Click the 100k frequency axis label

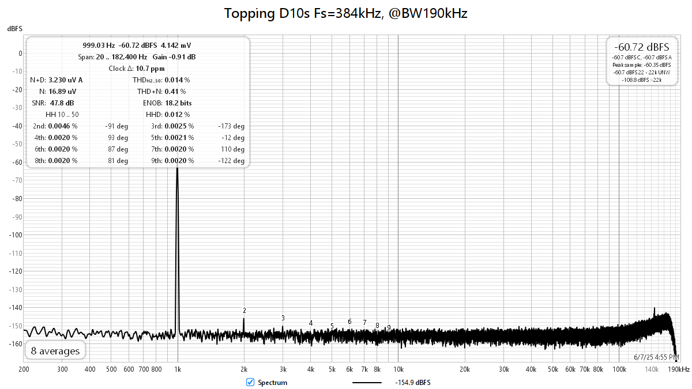pos(619,369)
